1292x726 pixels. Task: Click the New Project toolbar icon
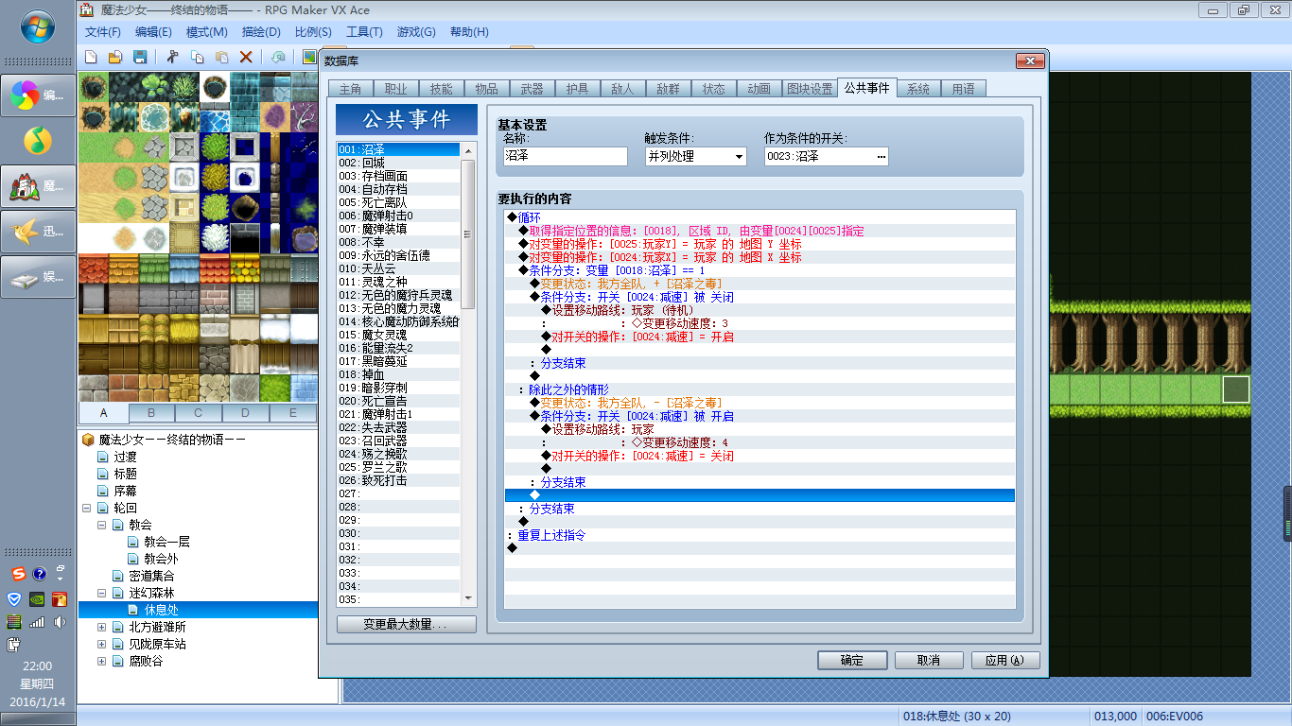pos(92,57)
